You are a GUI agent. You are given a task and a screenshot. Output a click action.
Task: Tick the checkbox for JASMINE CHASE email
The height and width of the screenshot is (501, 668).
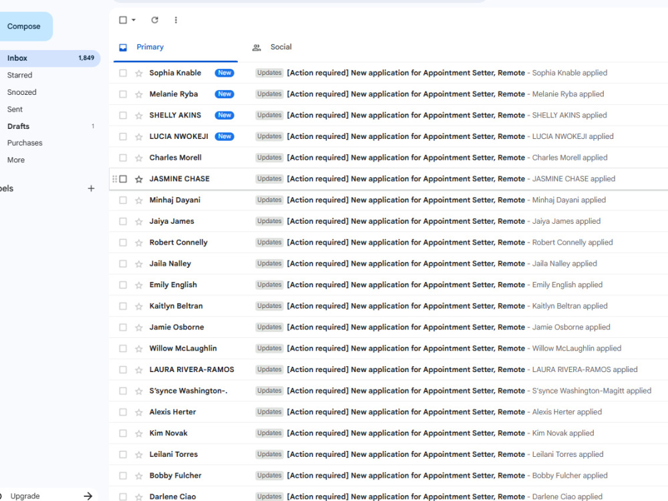click(123, 179)
